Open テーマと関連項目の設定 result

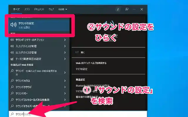39,59
